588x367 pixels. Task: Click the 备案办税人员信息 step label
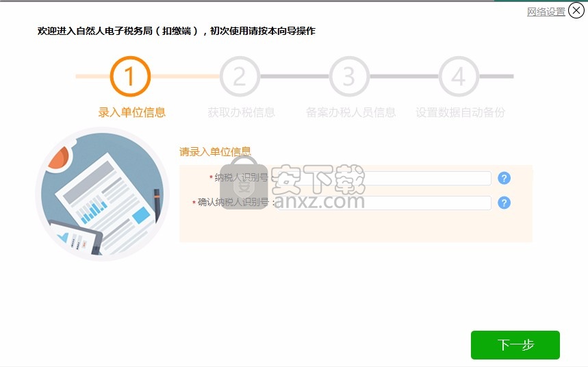(x=350, y=112)
